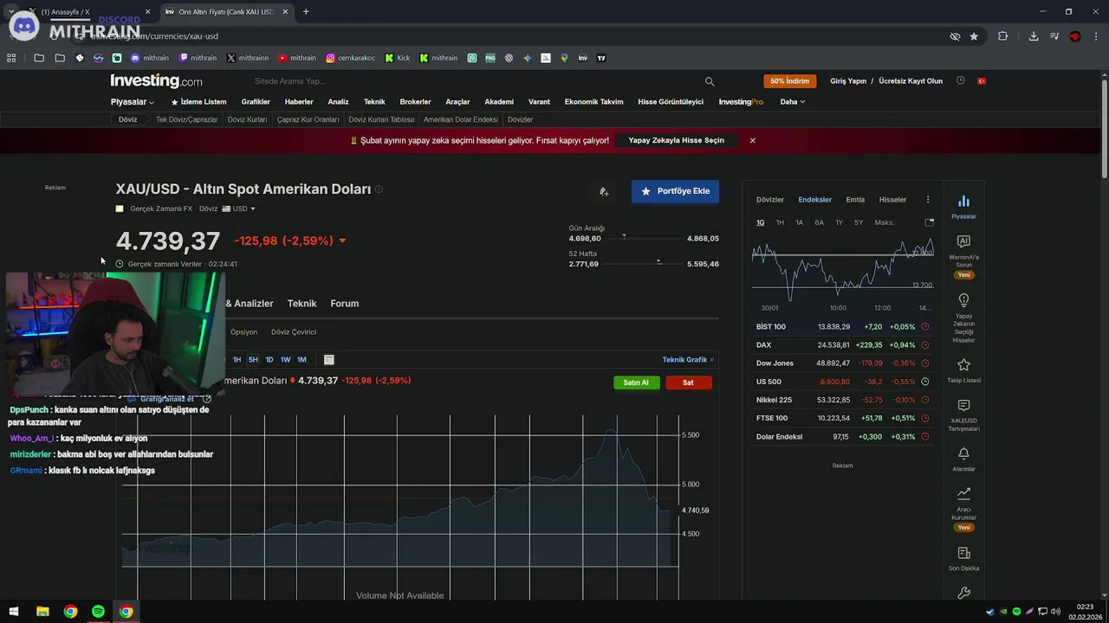Open the chart calendar date-range icon

(x=328, y=360)
